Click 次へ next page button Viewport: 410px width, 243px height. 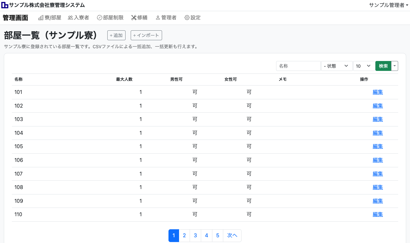click(x=232, y=236)
